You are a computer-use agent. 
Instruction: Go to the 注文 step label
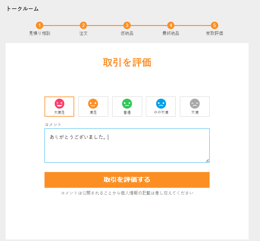83,33
